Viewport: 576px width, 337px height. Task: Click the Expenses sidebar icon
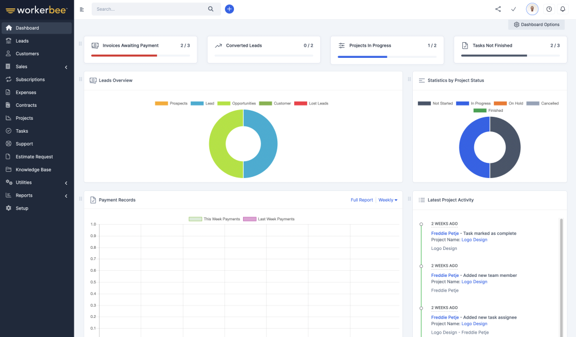9,92
